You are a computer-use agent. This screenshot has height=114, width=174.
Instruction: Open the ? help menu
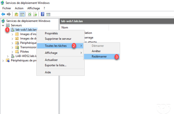tap(44, 8)
